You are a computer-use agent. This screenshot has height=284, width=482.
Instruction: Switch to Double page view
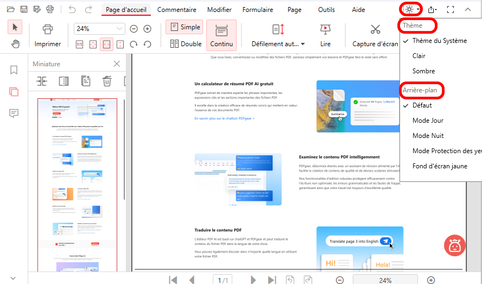[x=186, y=44]
